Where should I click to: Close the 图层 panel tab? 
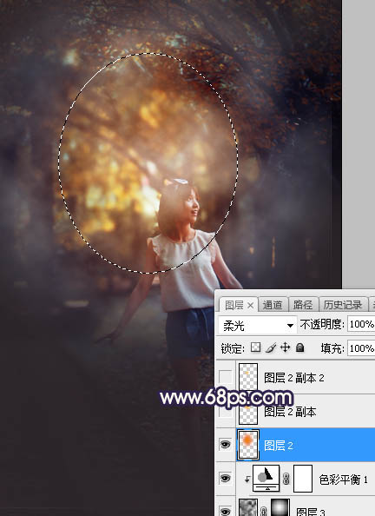tap(250, 306)
